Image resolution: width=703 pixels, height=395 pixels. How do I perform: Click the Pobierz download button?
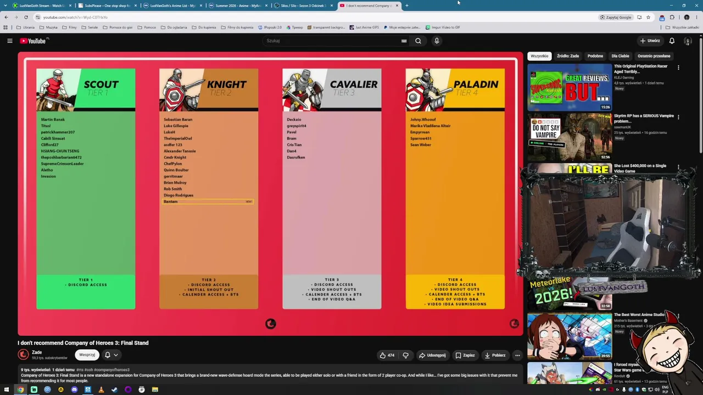tap(495, 355)
